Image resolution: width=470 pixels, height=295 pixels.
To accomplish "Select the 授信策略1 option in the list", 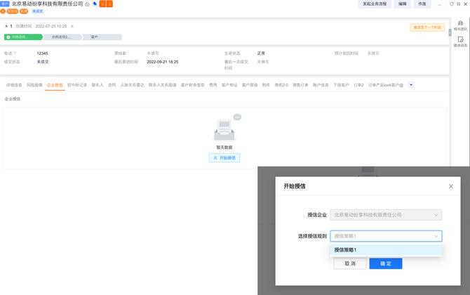I will coord(386,249).
